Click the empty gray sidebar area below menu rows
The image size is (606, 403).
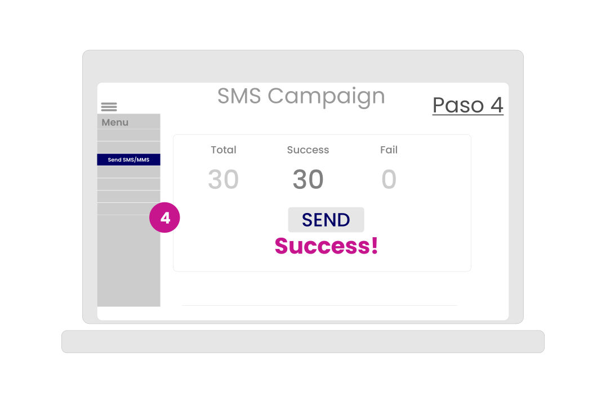pos(129,261)
